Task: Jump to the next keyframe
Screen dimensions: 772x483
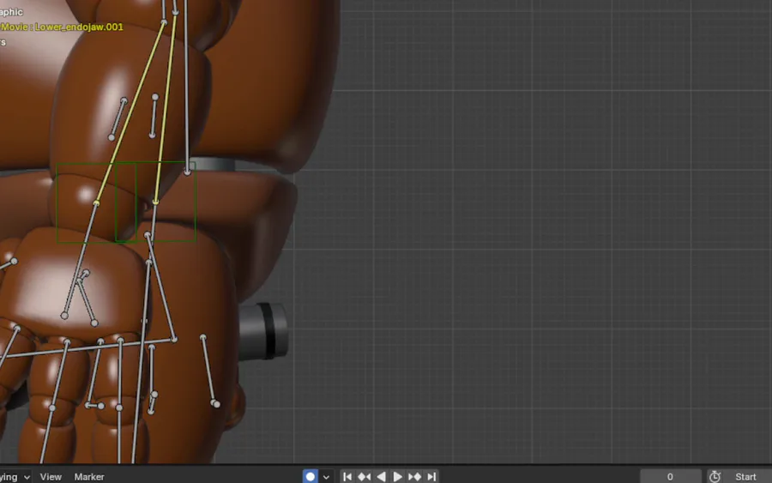Action: [x=414, y=476]
